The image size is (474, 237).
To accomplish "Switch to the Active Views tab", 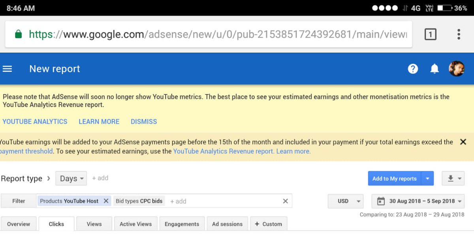I will (x=136, y=224).
